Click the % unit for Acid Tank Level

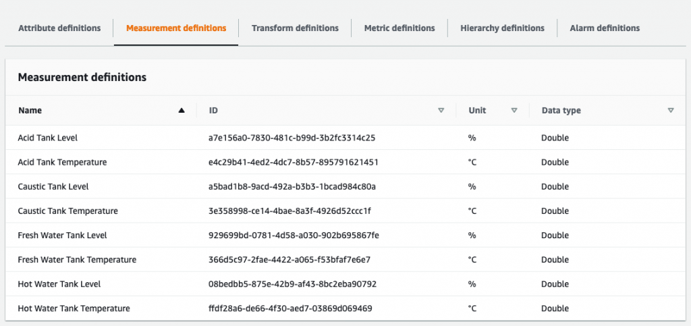coord(472,138)
